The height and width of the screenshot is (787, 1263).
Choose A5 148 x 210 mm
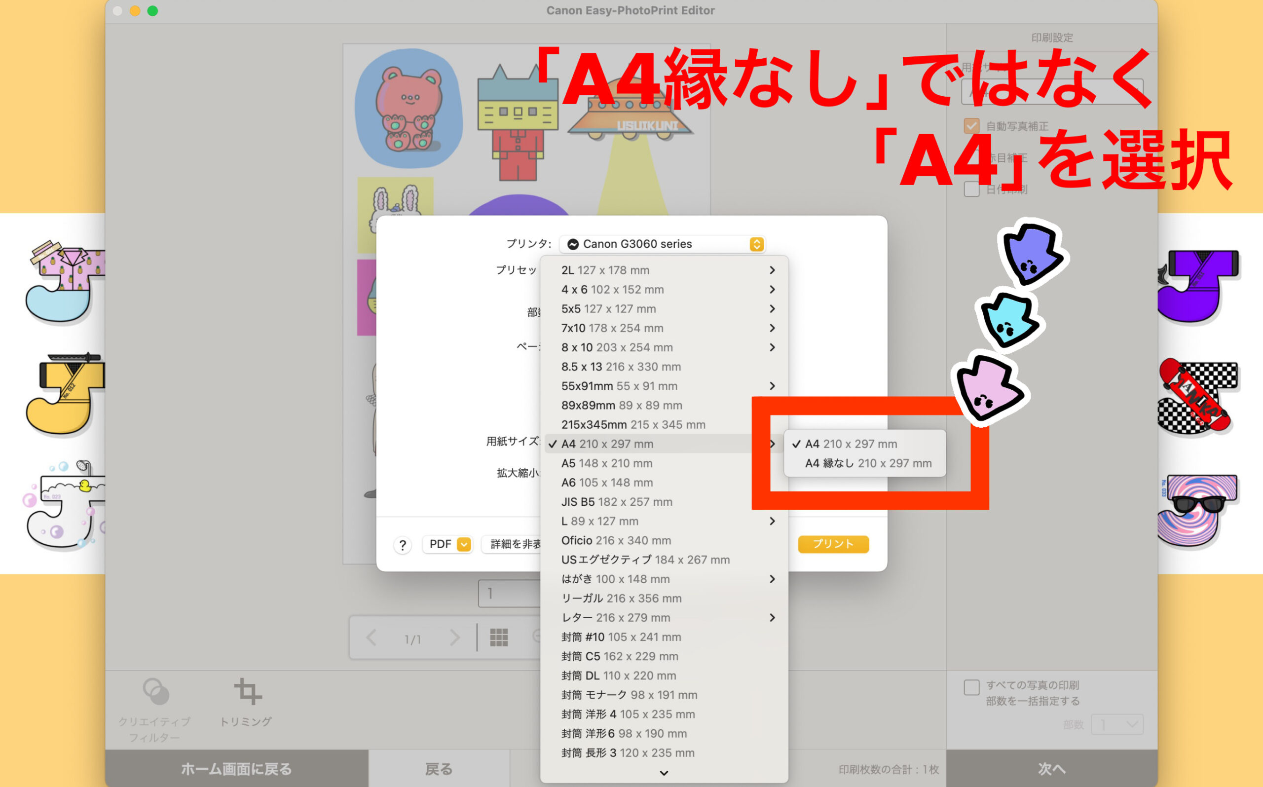click(664, 463)
